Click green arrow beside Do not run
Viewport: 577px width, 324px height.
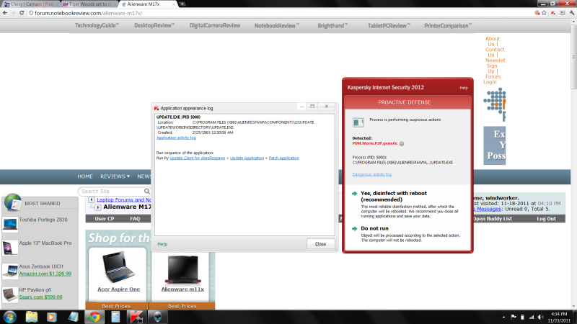[354, 228]
